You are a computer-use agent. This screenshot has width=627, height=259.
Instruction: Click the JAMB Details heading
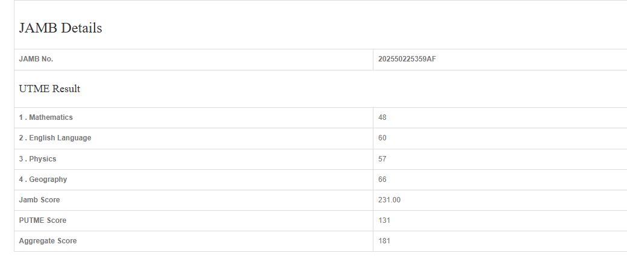[60, 28]
